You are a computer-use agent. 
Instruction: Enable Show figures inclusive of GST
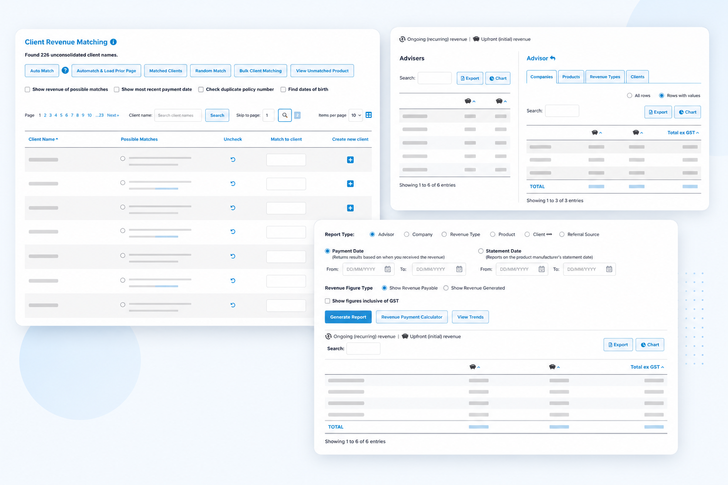[328, 301]
